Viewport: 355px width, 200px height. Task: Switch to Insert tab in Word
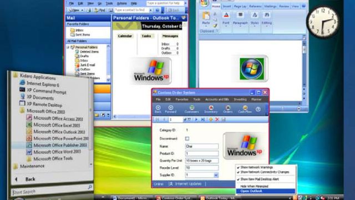click(227, 6)
